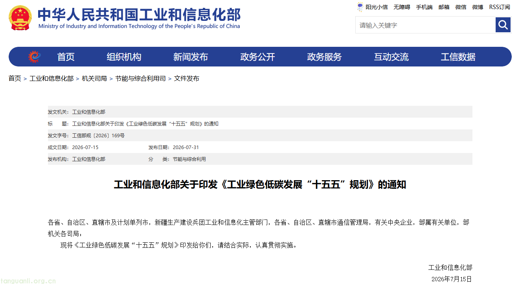Click the 分类 value 节能与综合利用
520x284 pixels.
pos(189,159)
